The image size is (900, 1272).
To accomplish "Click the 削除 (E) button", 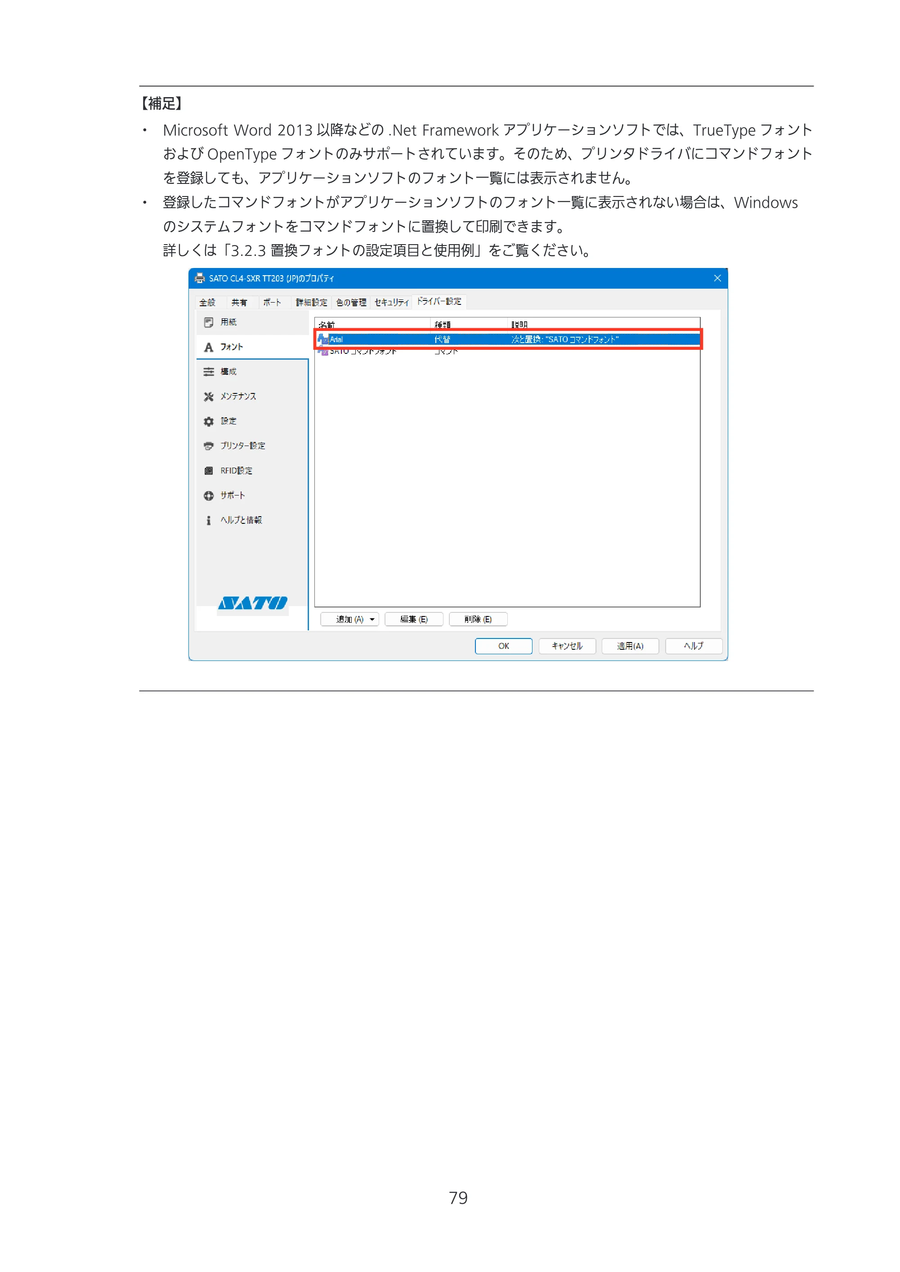I will (478, 620).
